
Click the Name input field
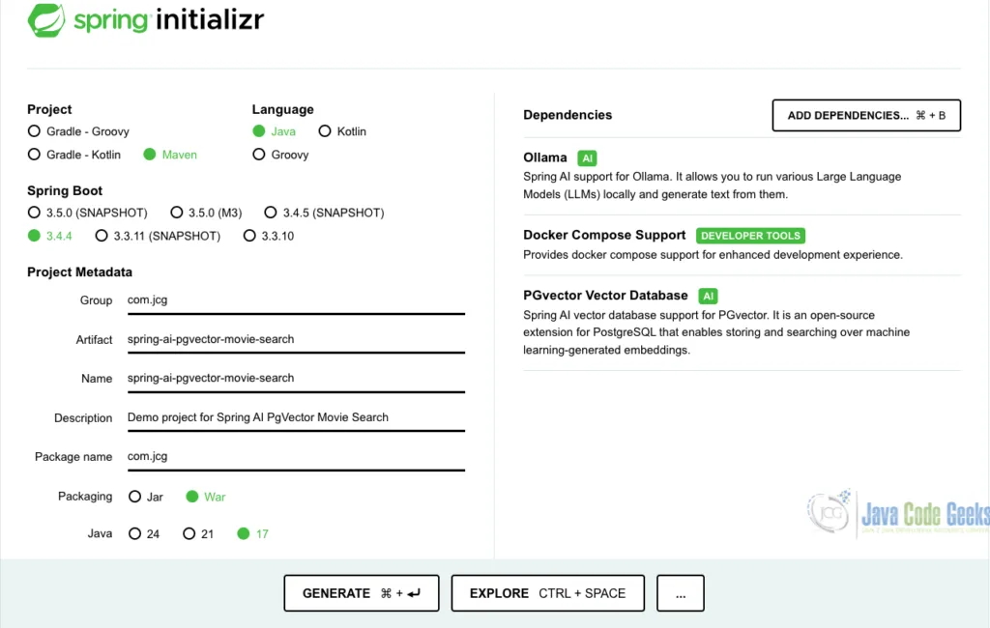pos(296,379)
